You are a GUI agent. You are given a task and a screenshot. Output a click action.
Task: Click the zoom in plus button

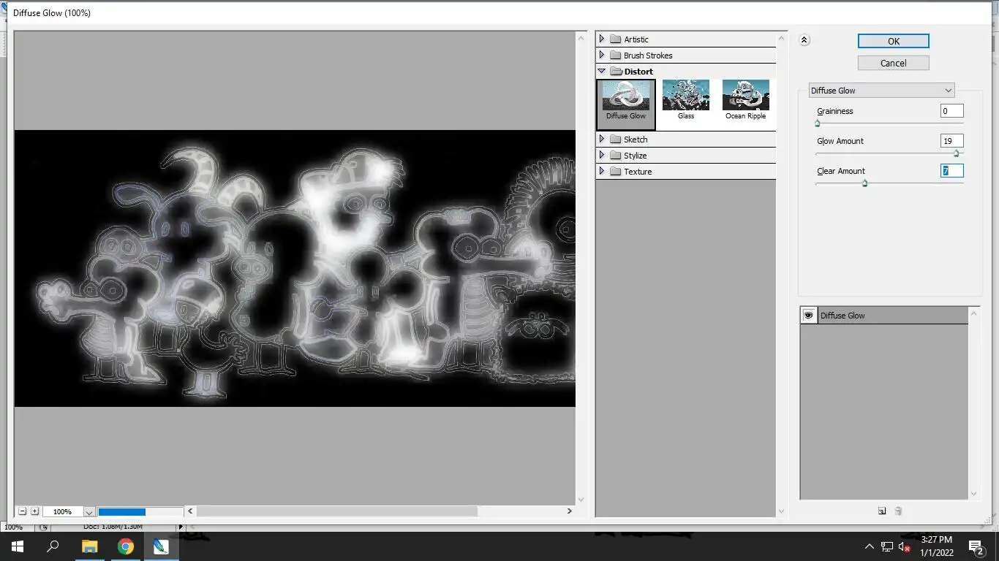(x=34, y=511)
